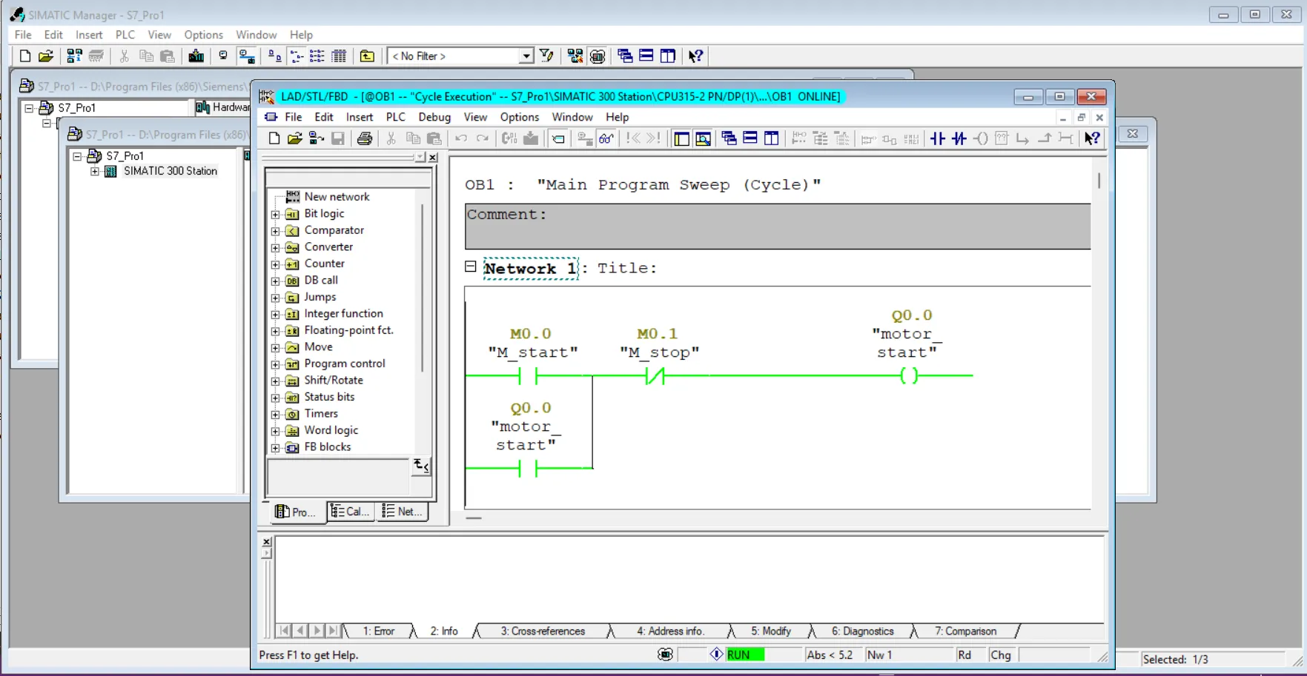The image size is (1307, 676).
Task: Expand Move folder
Action: click(275, 348)
